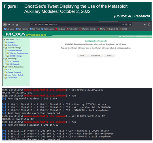The width and height of the screenshot is (153, 143).
Task: Collapse the I/O Settings tree node
Action: click(x=3, y=59)
